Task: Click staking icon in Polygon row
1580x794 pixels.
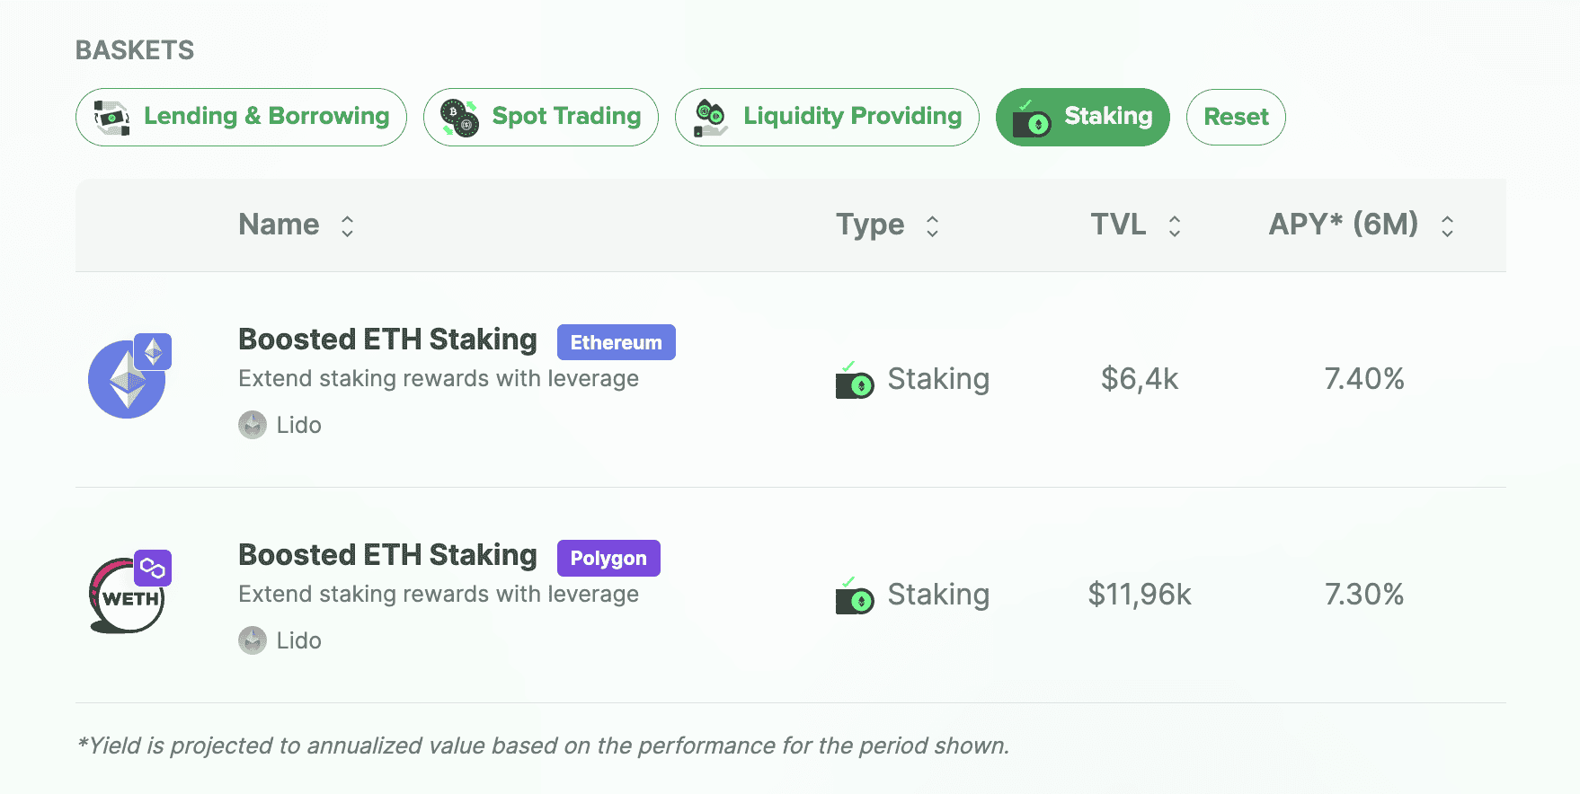Action: point(854,595)
